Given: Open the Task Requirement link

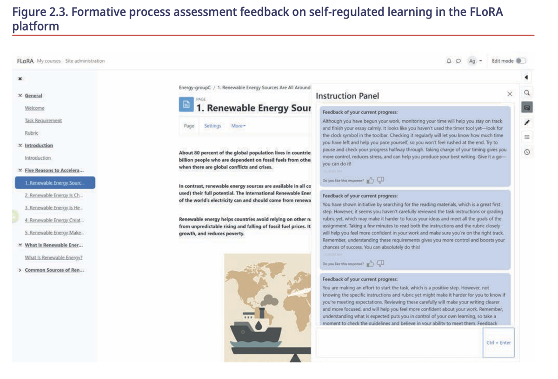Looking at the screenshot, I should tap(43, 120).
